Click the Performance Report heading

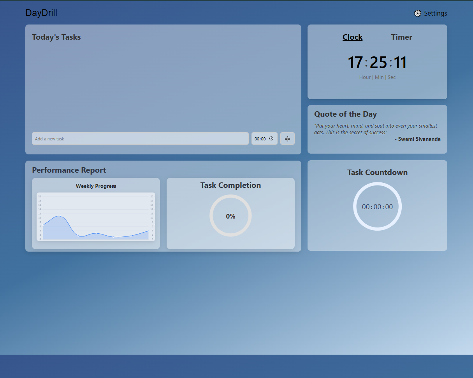click(x=69, y=170)
